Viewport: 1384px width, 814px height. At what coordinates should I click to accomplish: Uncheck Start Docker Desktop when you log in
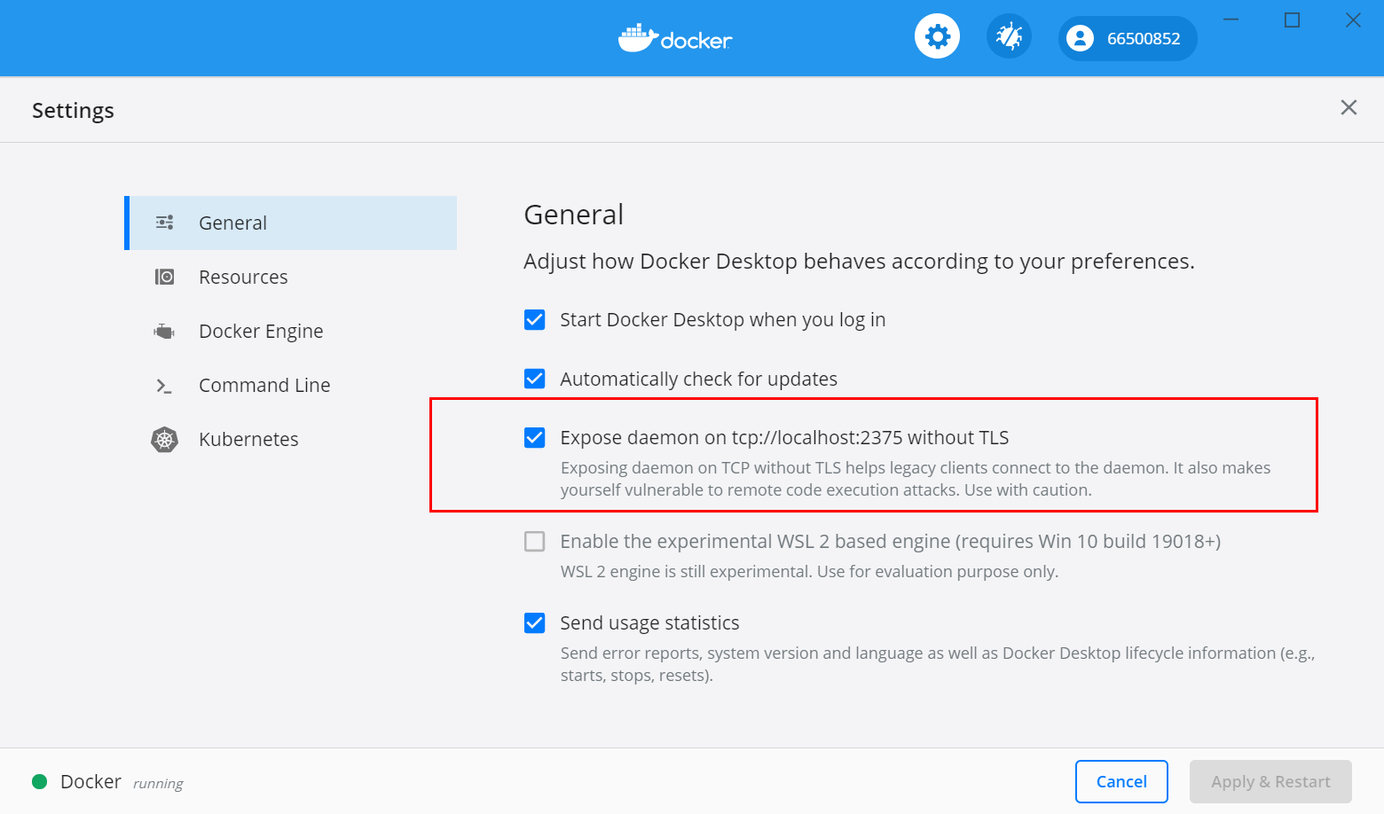click(534, 319)
